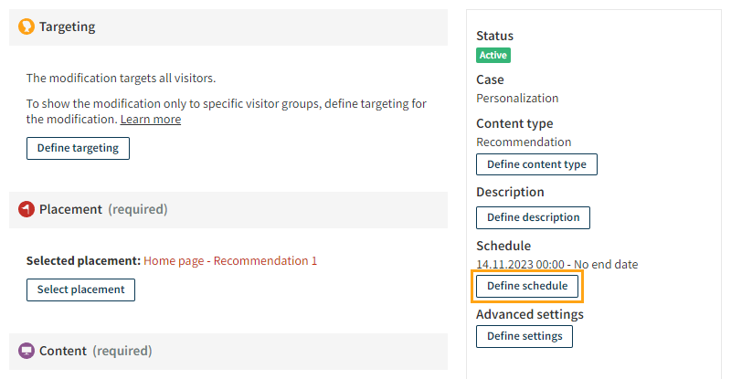This screenshot has height=379, width=731.
Task: Open the Define schedule button
Action: [527, 286]
